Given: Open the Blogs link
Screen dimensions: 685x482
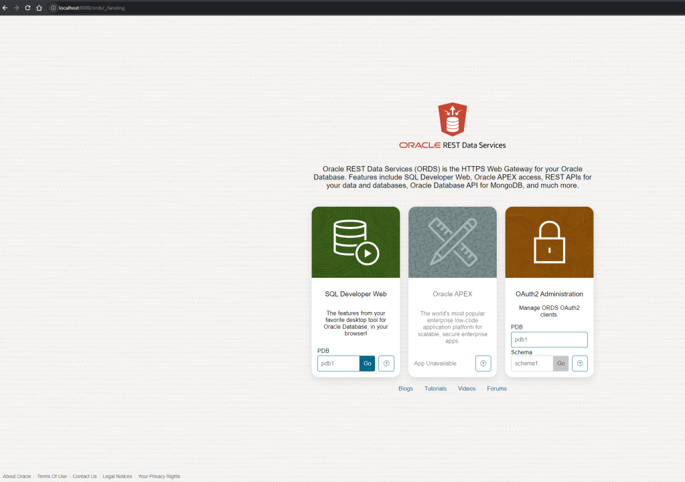Looking at the screenshot, I should [x=406, y=388].
